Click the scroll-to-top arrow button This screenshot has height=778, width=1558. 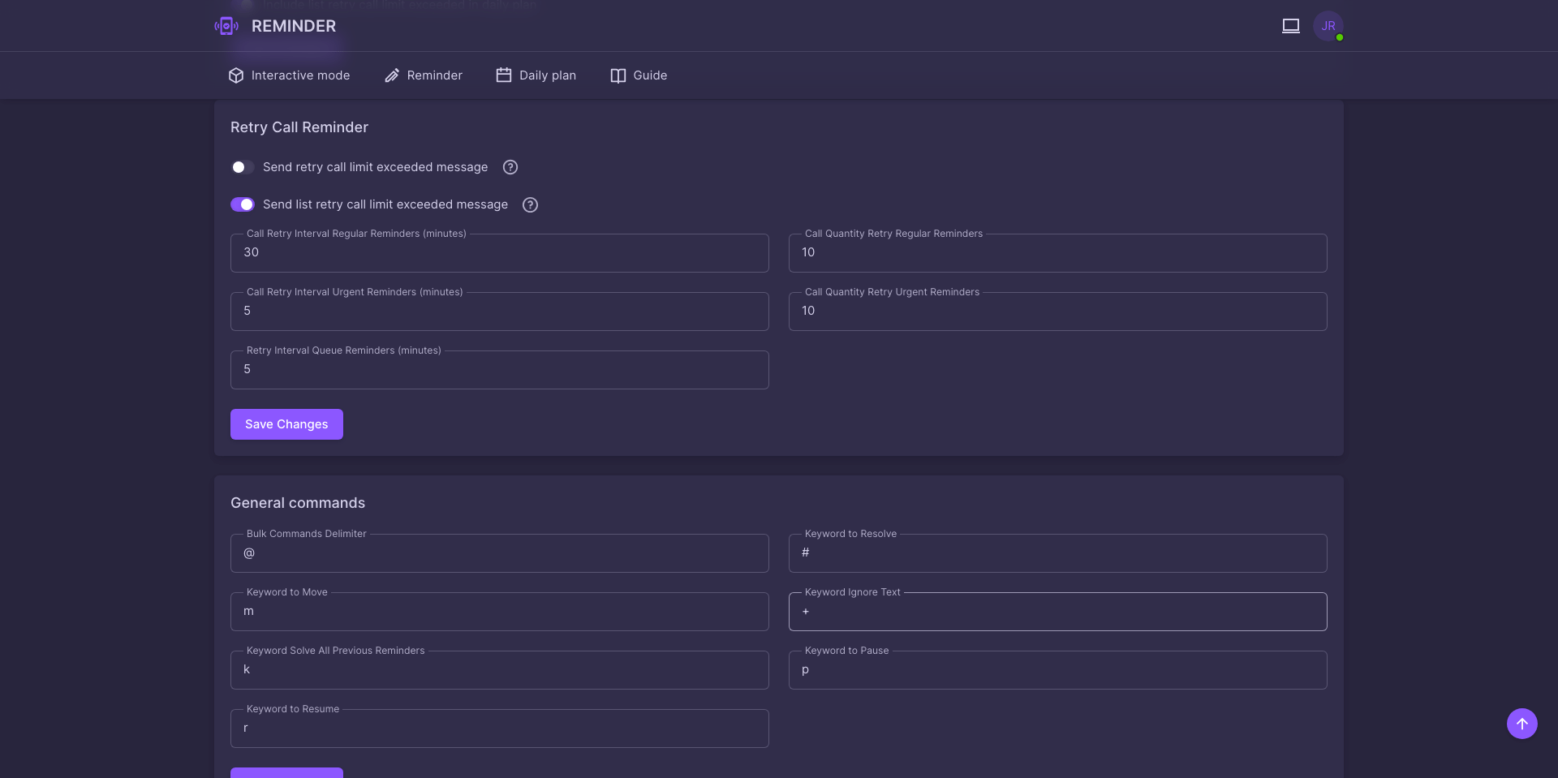(1522, 724)
